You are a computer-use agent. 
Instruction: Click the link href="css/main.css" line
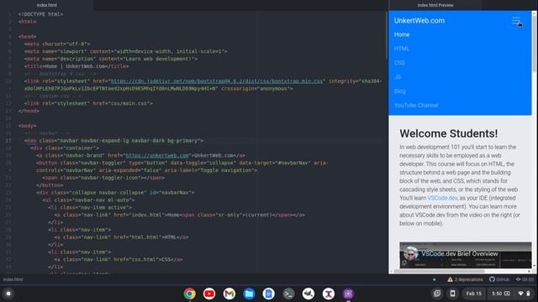pyautogui.click(x=88, y=103)
